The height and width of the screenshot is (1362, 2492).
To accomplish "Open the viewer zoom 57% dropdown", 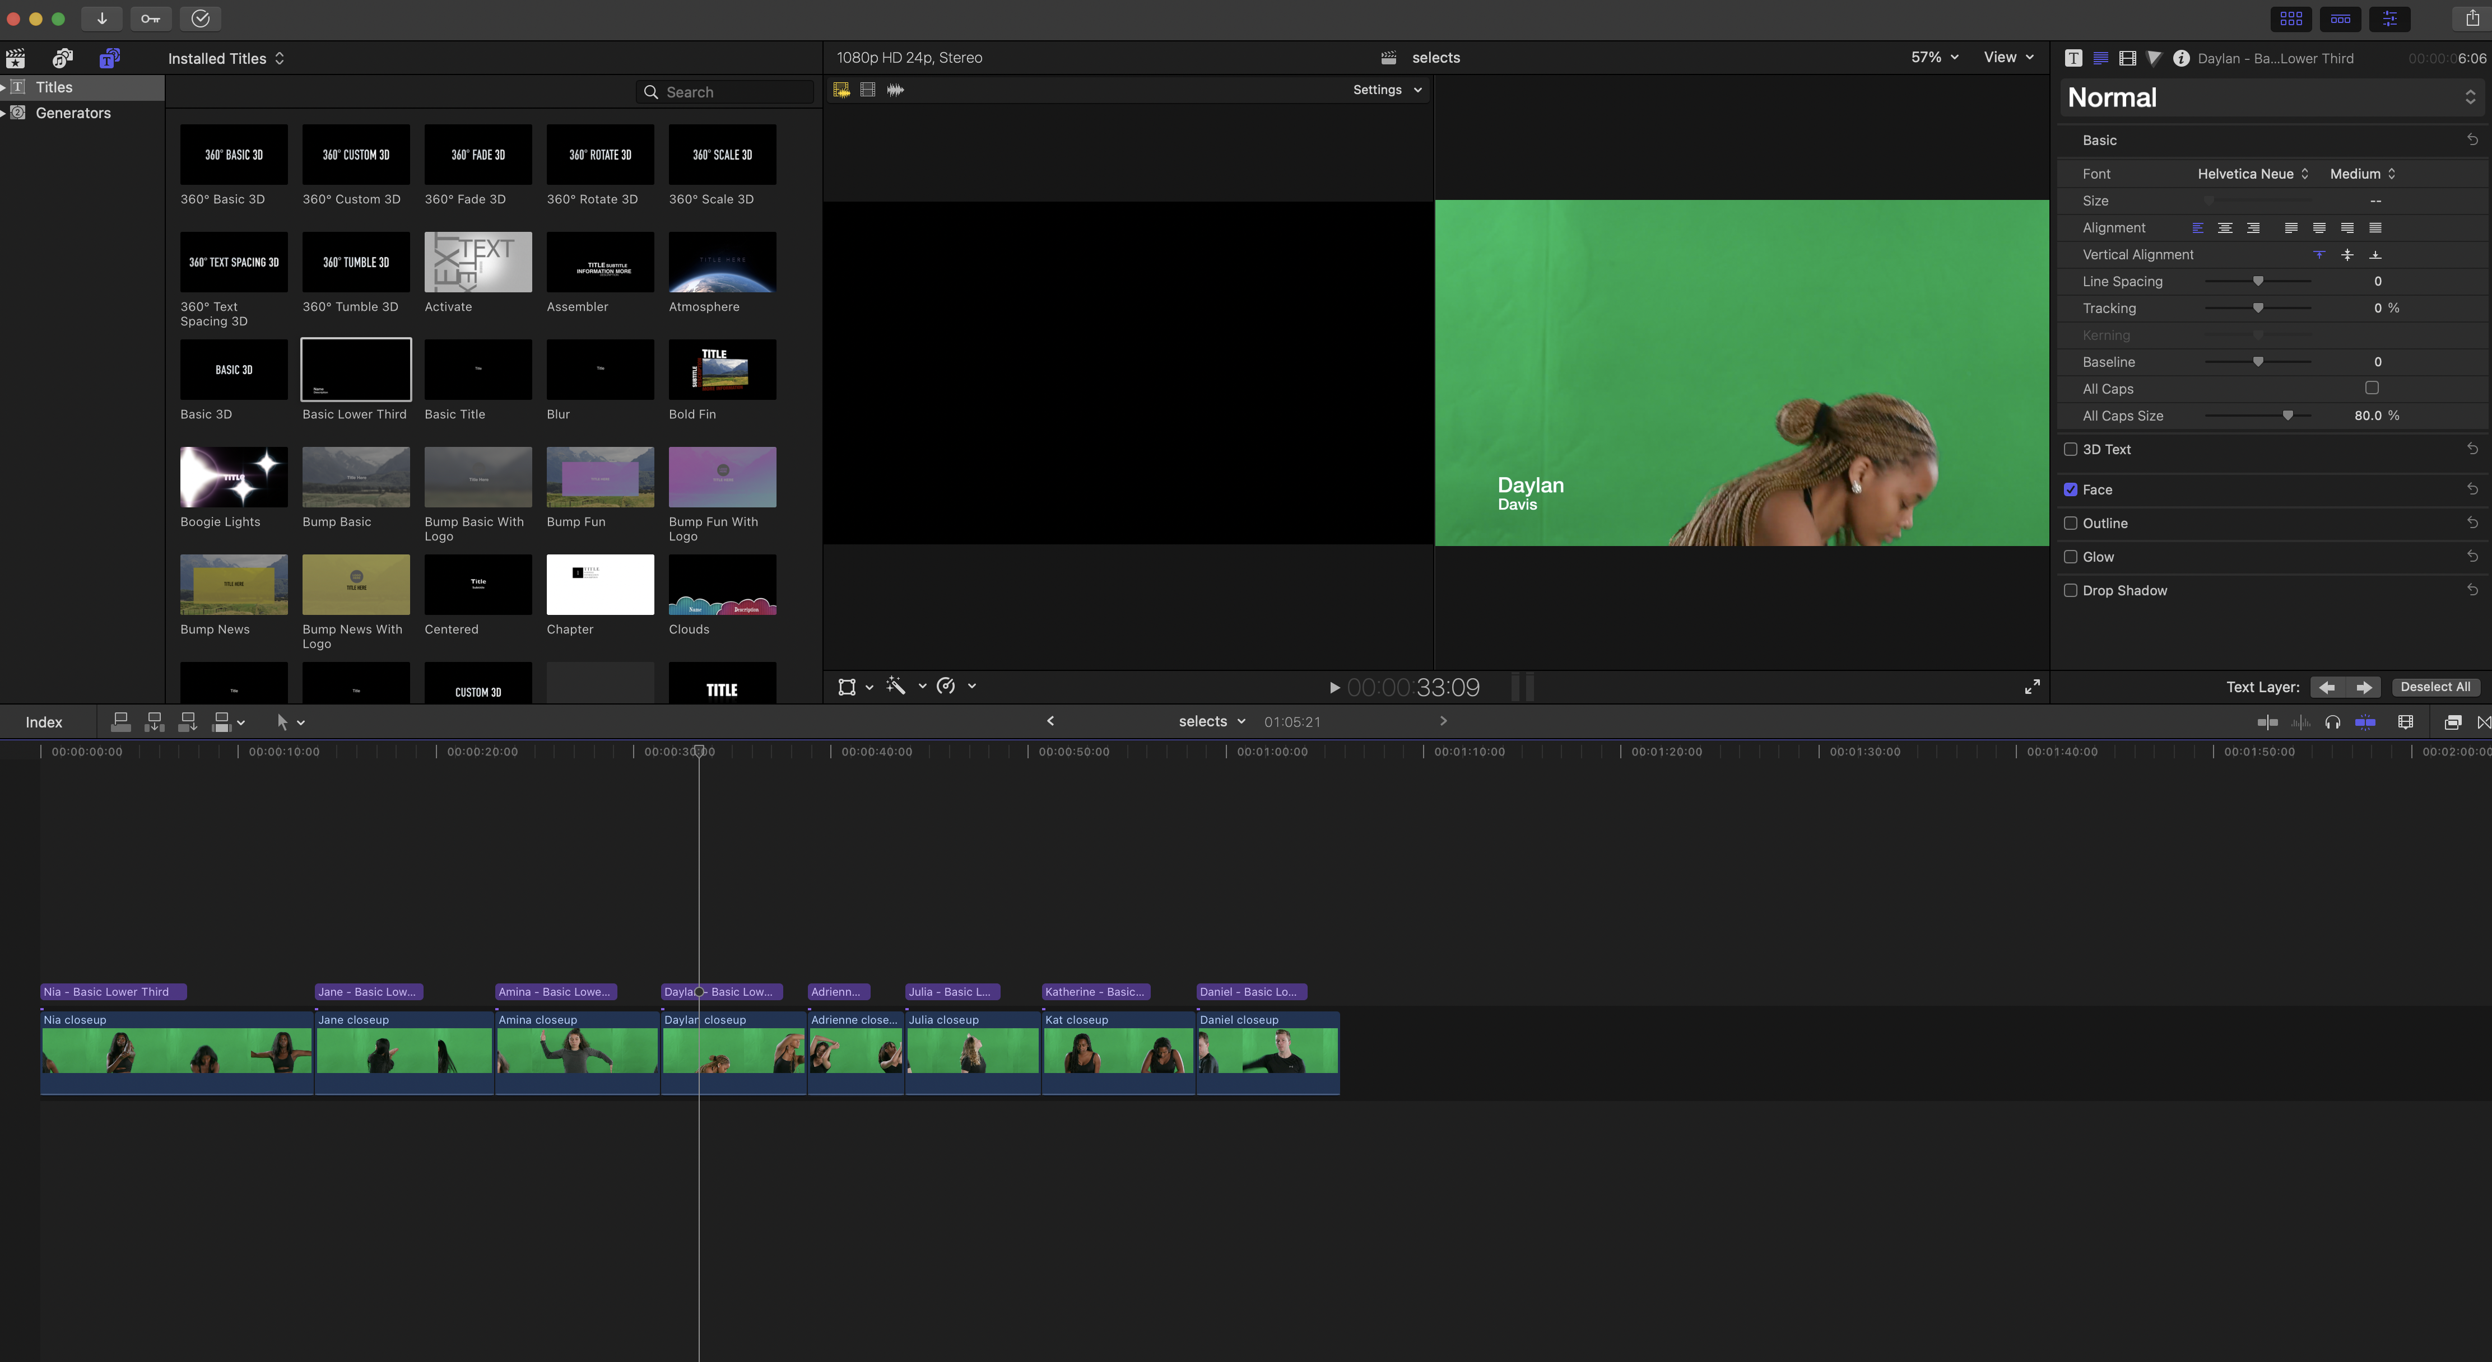I will coord(1934,57).
